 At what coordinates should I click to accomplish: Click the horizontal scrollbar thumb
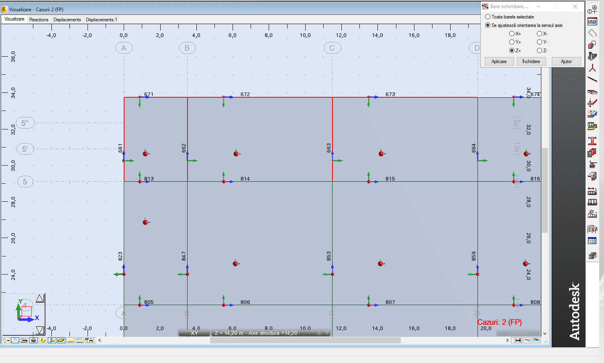[x=305, y=340]
